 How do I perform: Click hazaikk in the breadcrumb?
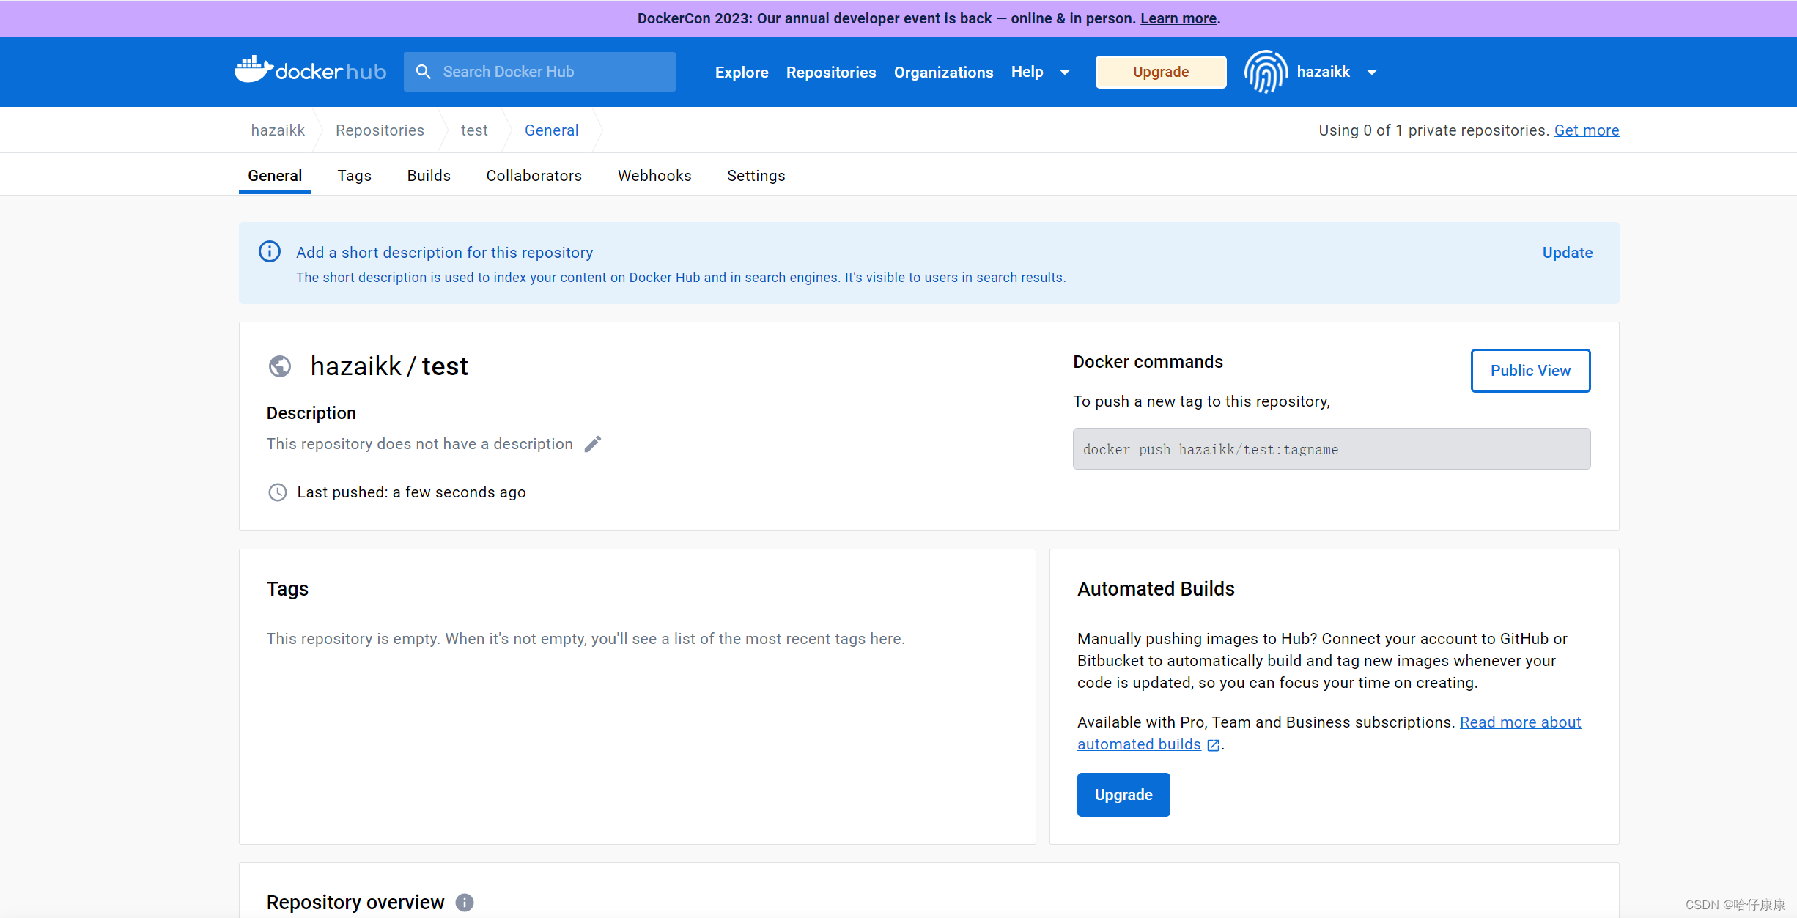point(278,130)
